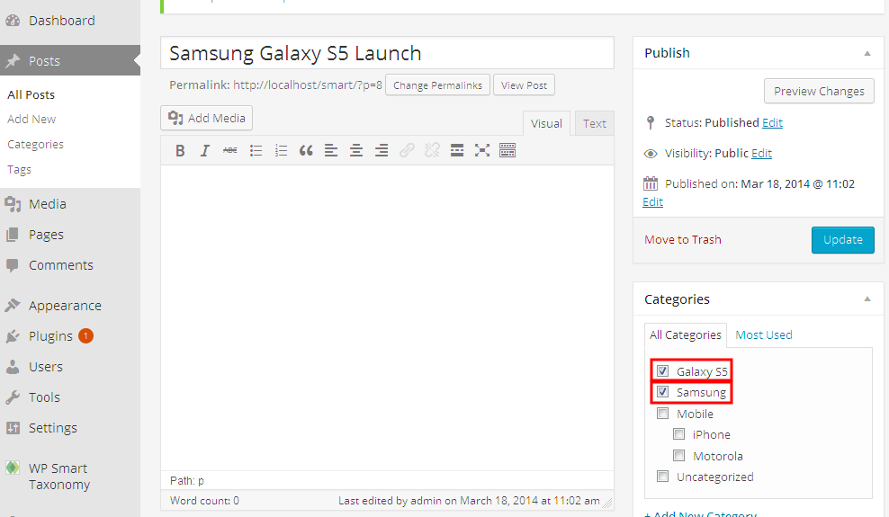Switch to the Text editor tab
This screenshot has height=517, width=889.
click(x=594, y=123)
